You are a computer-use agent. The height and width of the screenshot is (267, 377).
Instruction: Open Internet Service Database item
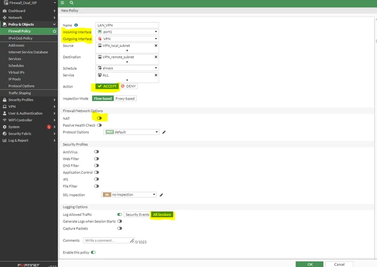tap(29, 52)
